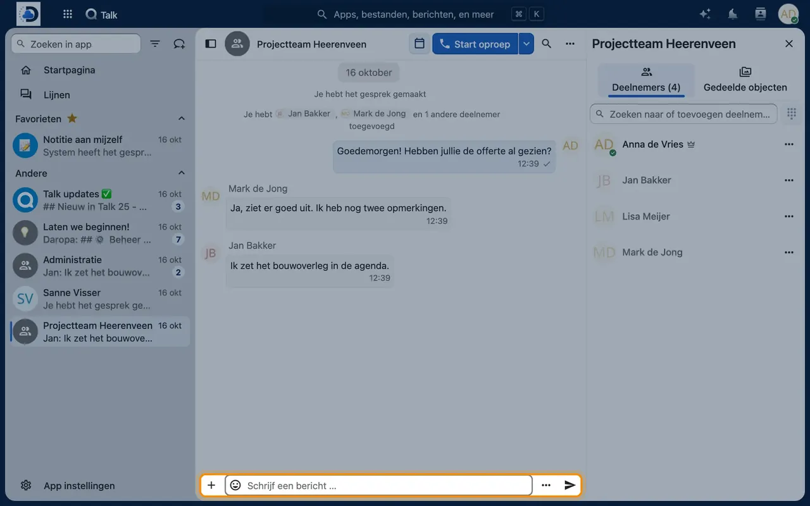Switch to the Gedeelde objecten tab
The width and height of the screenshot is (810, 506).
pyautogui.click(x=745, y=80)
